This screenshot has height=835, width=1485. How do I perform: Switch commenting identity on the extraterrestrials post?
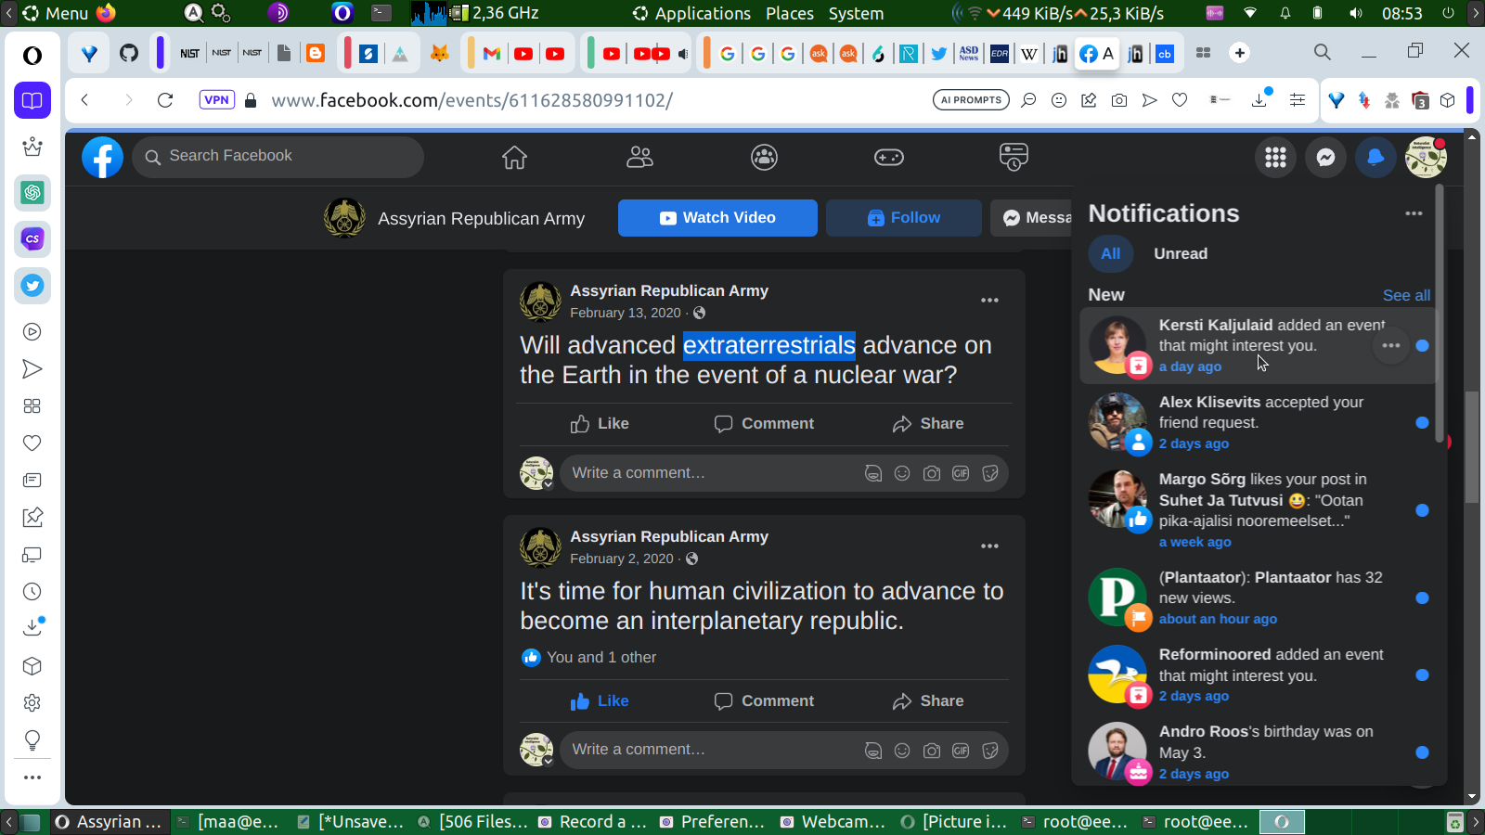tap(536, 473)
